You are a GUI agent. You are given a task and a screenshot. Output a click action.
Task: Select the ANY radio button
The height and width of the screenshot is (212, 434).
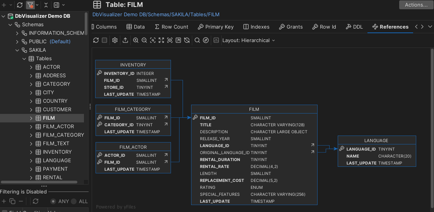[53, 201]
